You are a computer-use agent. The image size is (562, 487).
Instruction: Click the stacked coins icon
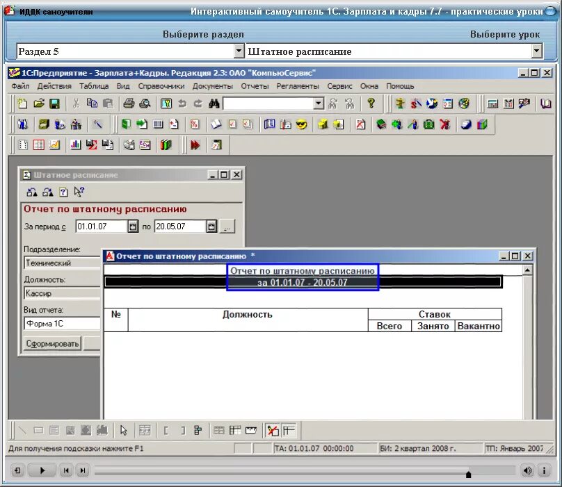323,124
